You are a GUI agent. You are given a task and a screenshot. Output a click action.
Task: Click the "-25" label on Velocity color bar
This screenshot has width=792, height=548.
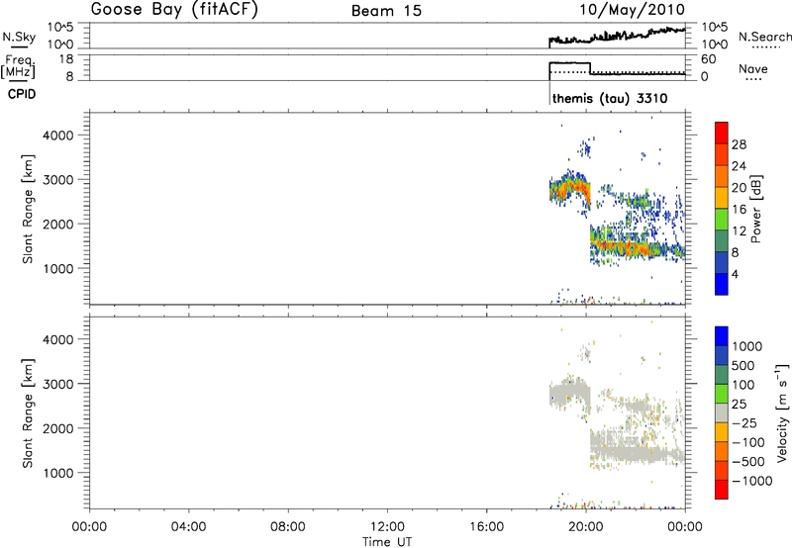(744, 423)
